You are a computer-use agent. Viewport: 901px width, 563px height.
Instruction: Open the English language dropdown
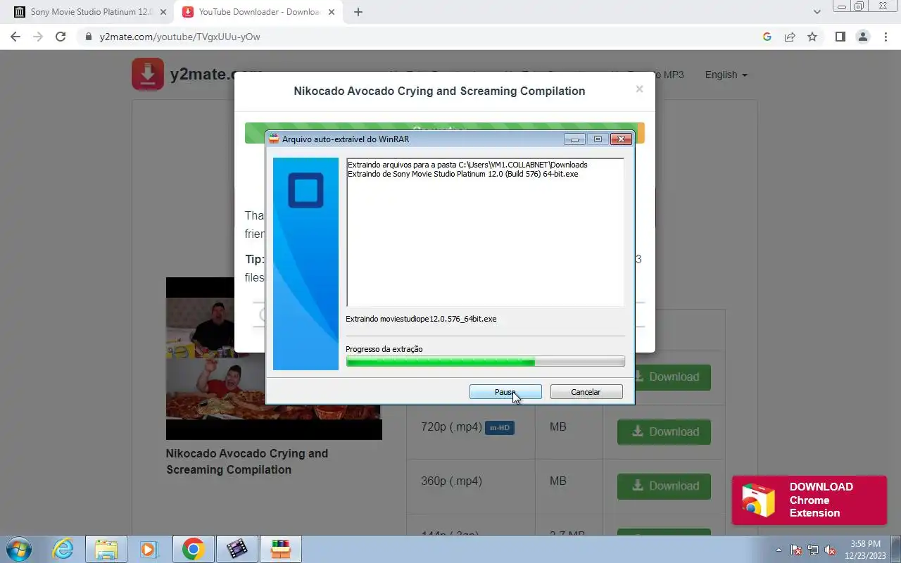point(726,75)
